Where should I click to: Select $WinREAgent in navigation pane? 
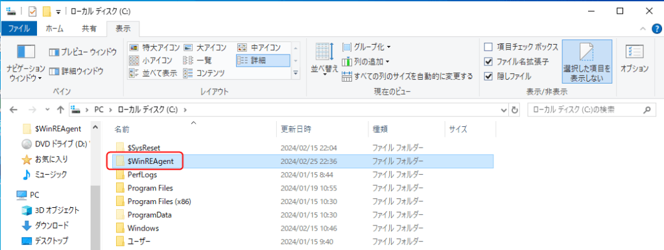coord(52,129)
